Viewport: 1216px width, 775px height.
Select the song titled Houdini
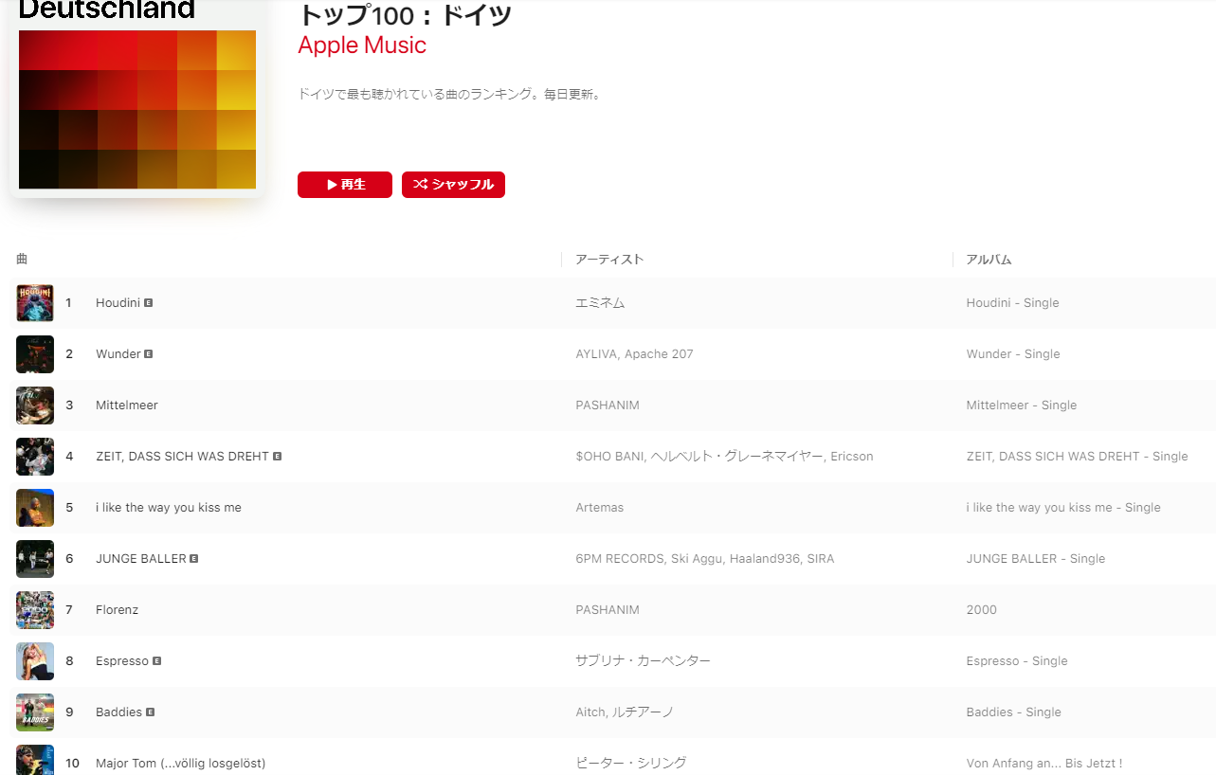point(118,303)
